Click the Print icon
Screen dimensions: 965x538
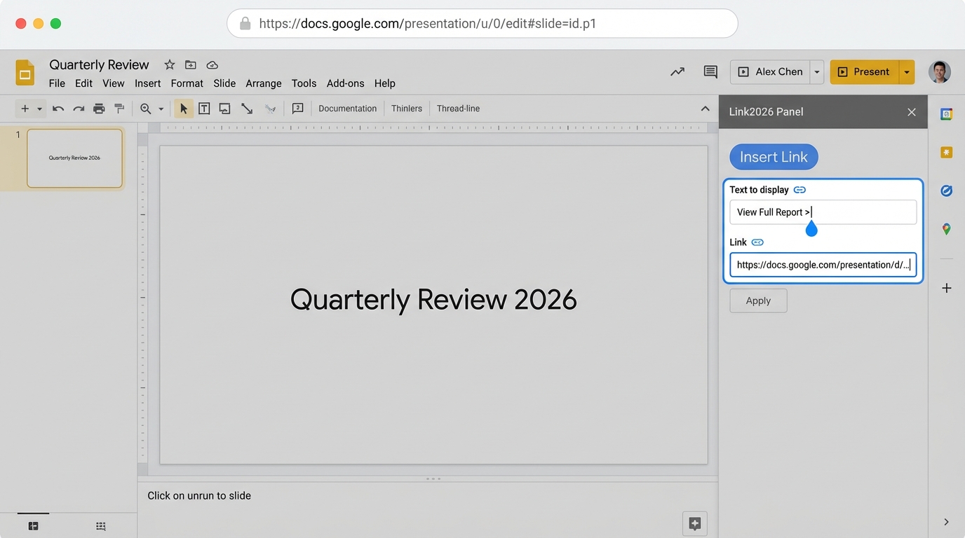tap(99, 109)
